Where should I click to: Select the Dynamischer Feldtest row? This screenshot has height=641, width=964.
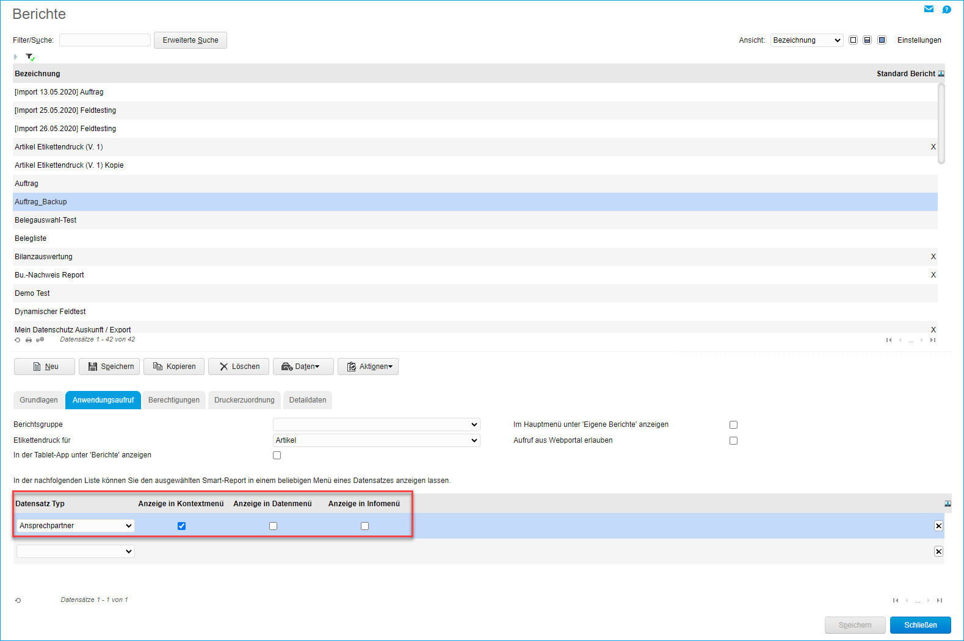point(475,312)
